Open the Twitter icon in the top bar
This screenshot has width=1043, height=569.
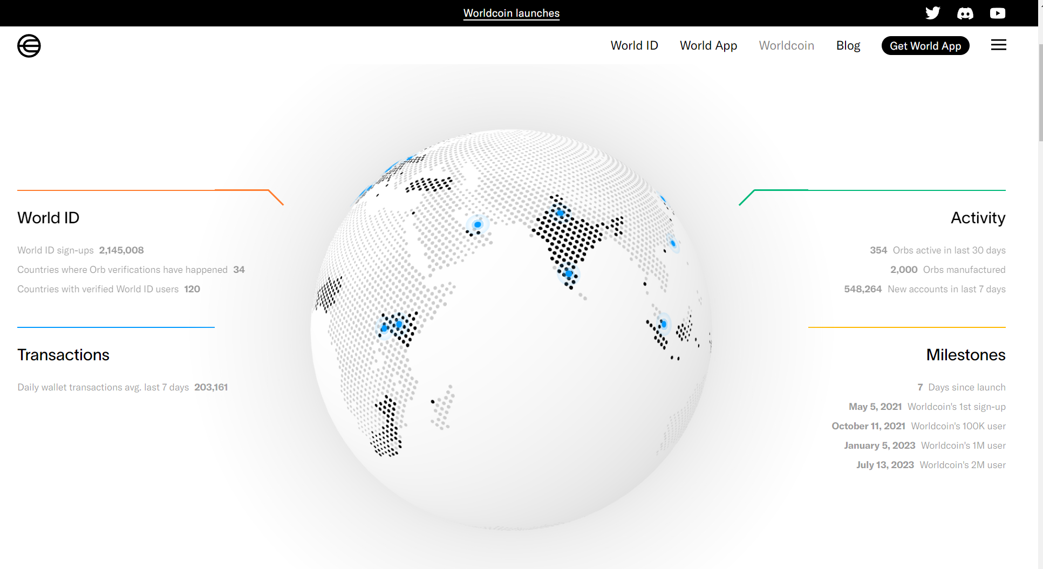coord(932,13)
